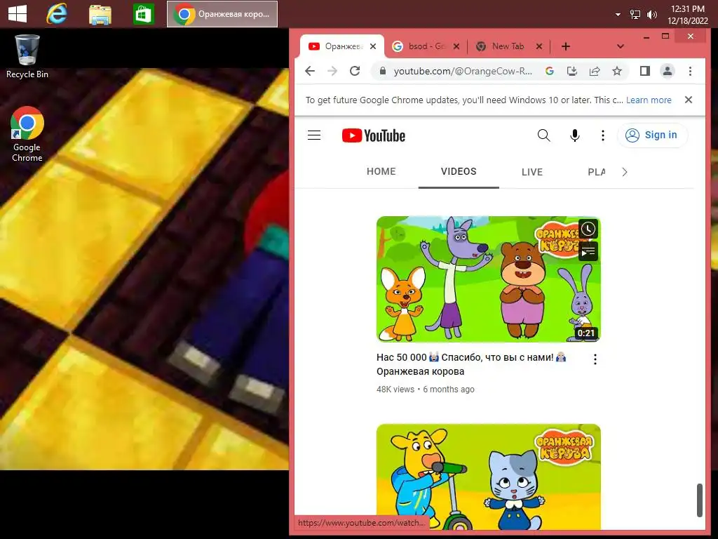
Task: Open the Windows Start button
Action: (18, 14)
